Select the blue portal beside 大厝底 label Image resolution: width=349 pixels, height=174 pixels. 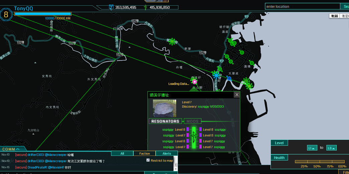pyautogui.click(x=229, y=78)
